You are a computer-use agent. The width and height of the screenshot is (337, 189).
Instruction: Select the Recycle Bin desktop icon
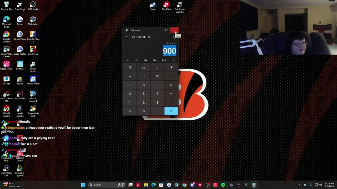coord(6,6)
